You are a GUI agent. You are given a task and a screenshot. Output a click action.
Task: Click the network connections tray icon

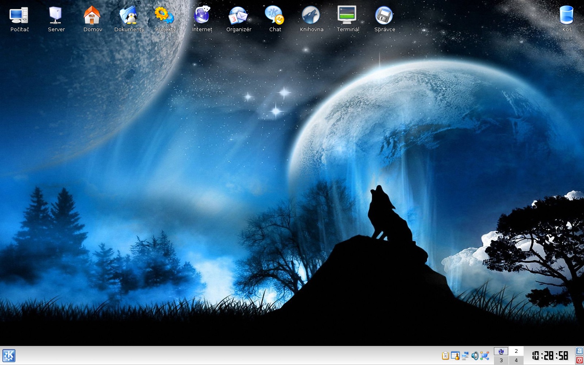(x=485, y=356)
